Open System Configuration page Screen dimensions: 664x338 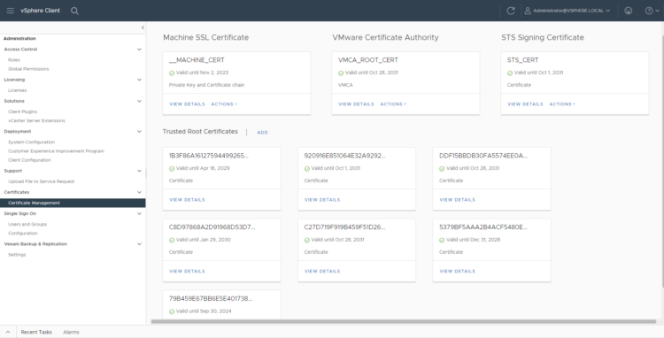[x=31, y=142]
